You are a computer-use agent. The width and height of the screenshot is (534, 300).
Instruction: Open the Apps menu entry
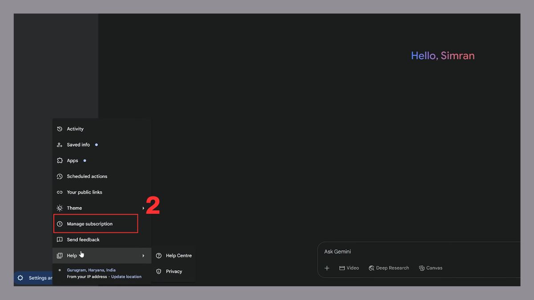point(101,160)
